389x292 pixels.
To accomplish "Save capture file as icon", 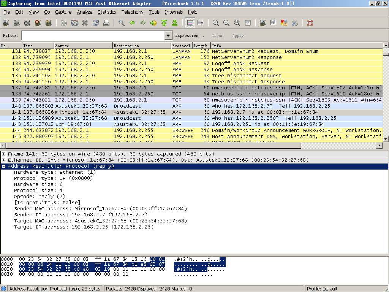I will (74, 23).
